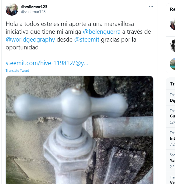Click the 'Re' relevant people panel heading
Image resolution: width=175 pixels, height=184 pixels.
172,9
